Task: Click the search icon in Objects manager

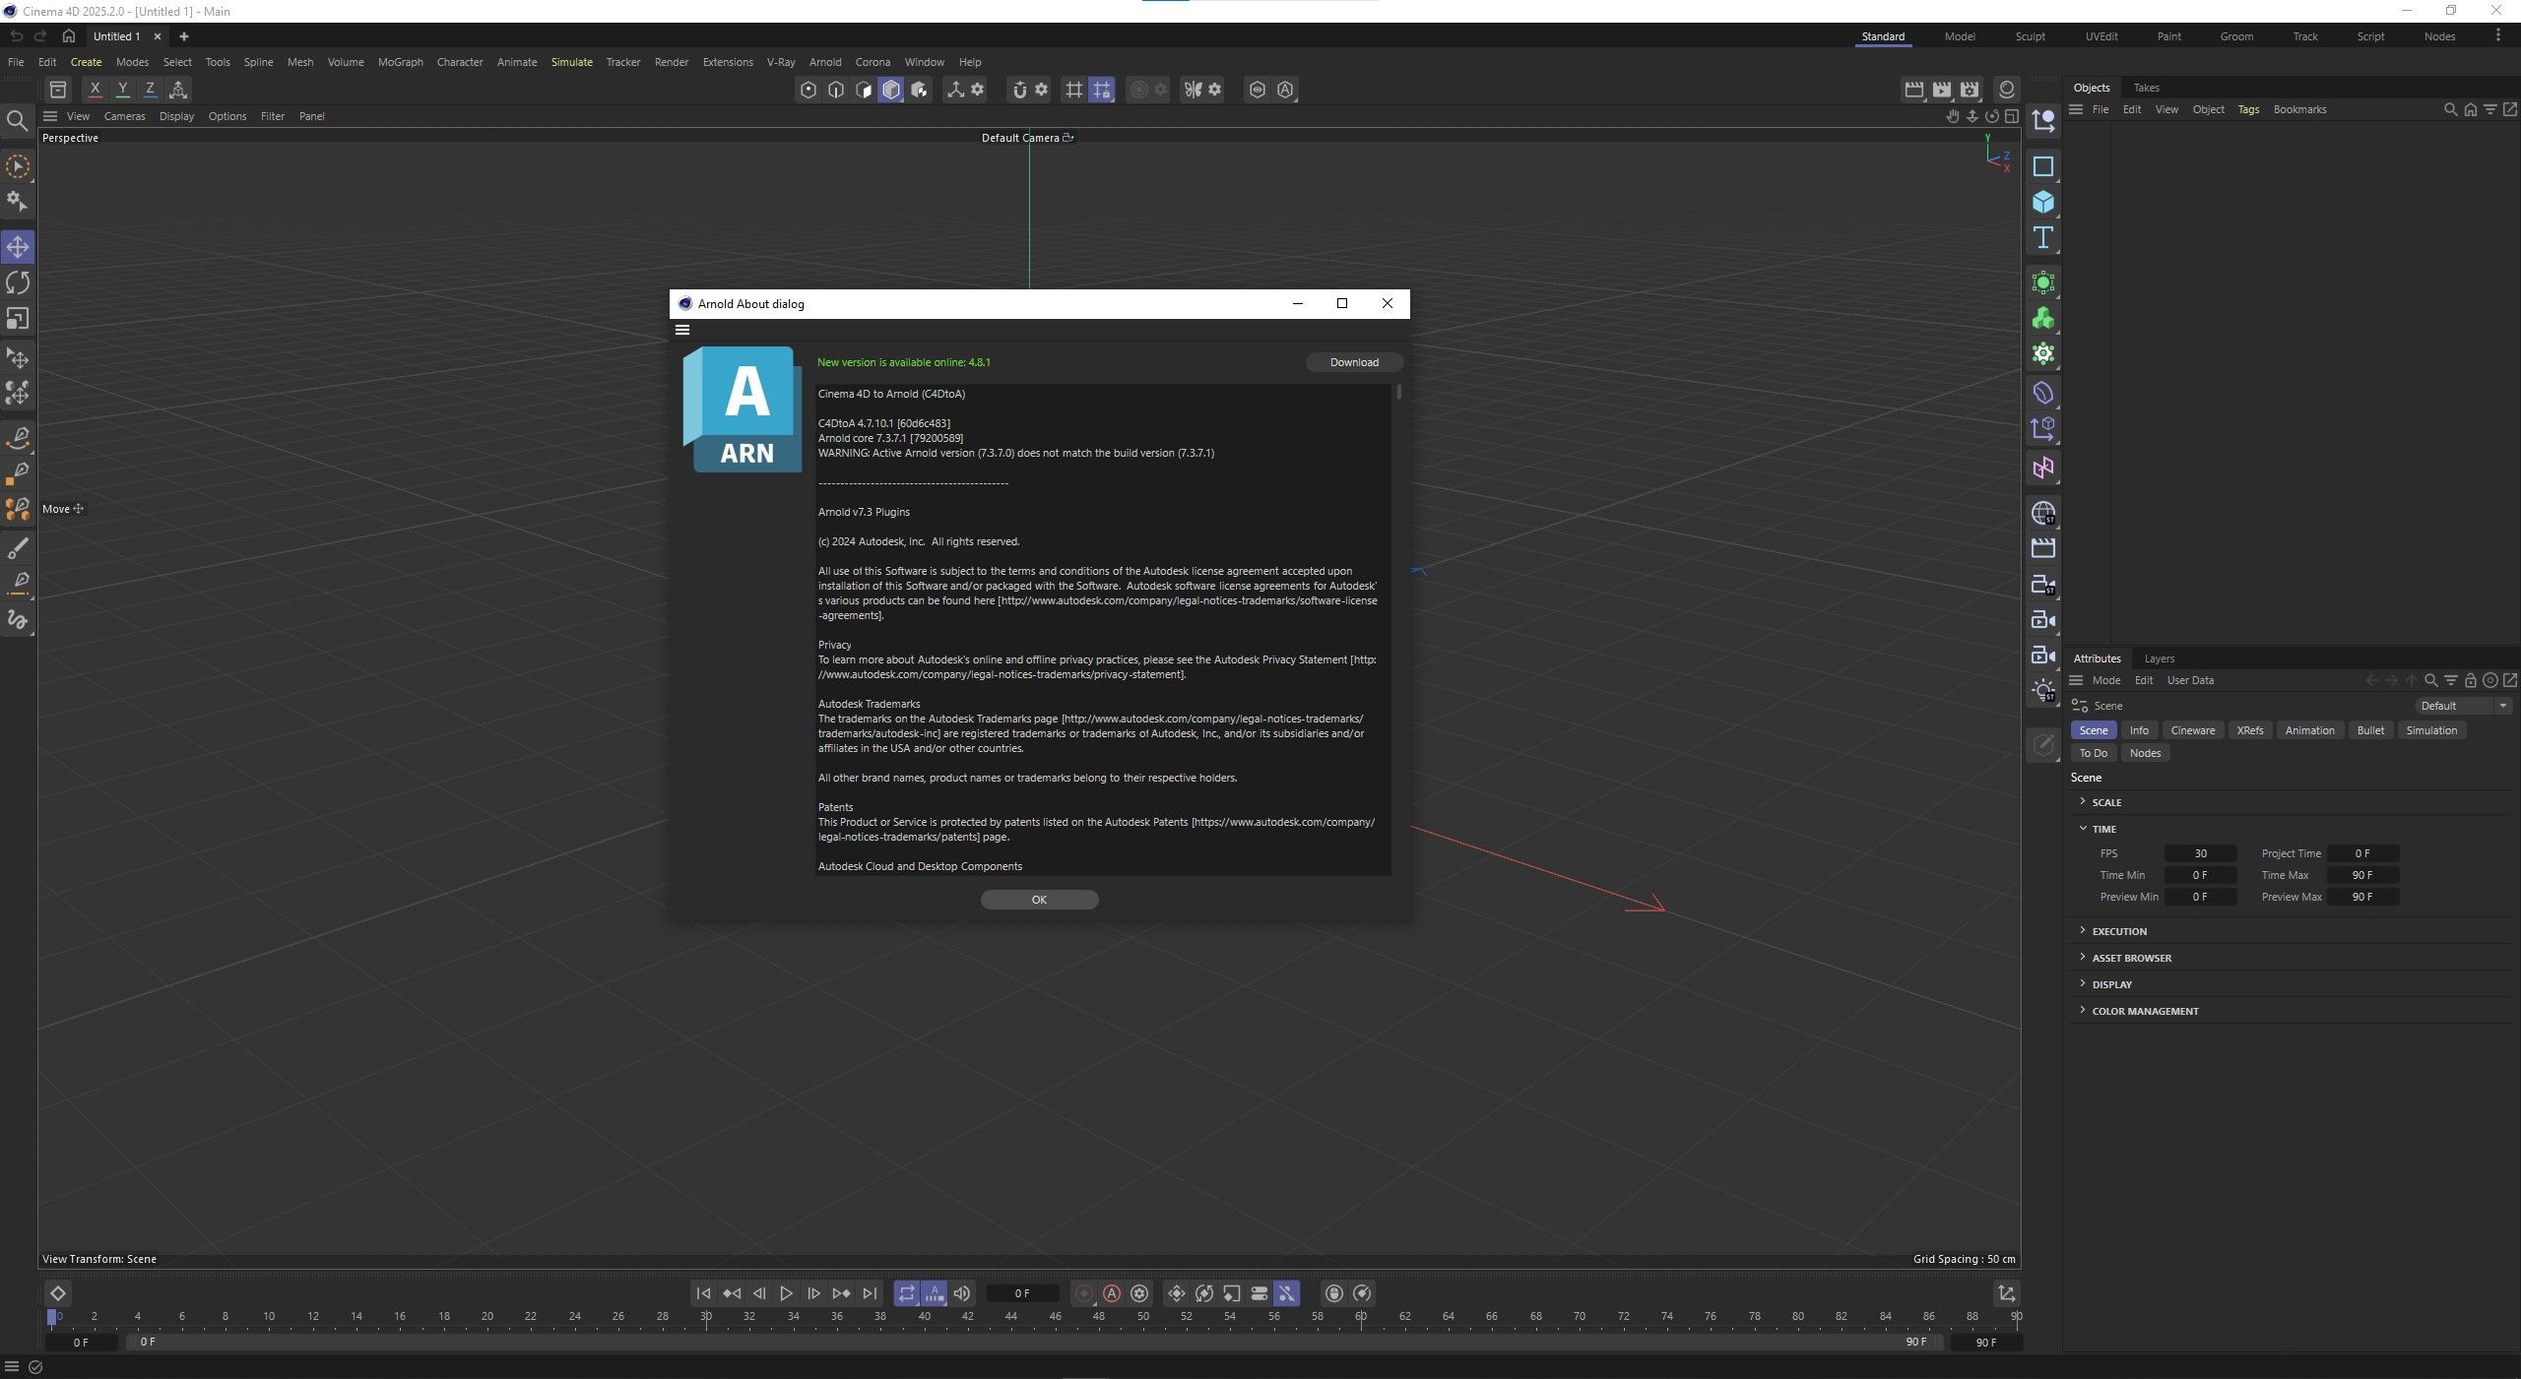Action: 2450,109
